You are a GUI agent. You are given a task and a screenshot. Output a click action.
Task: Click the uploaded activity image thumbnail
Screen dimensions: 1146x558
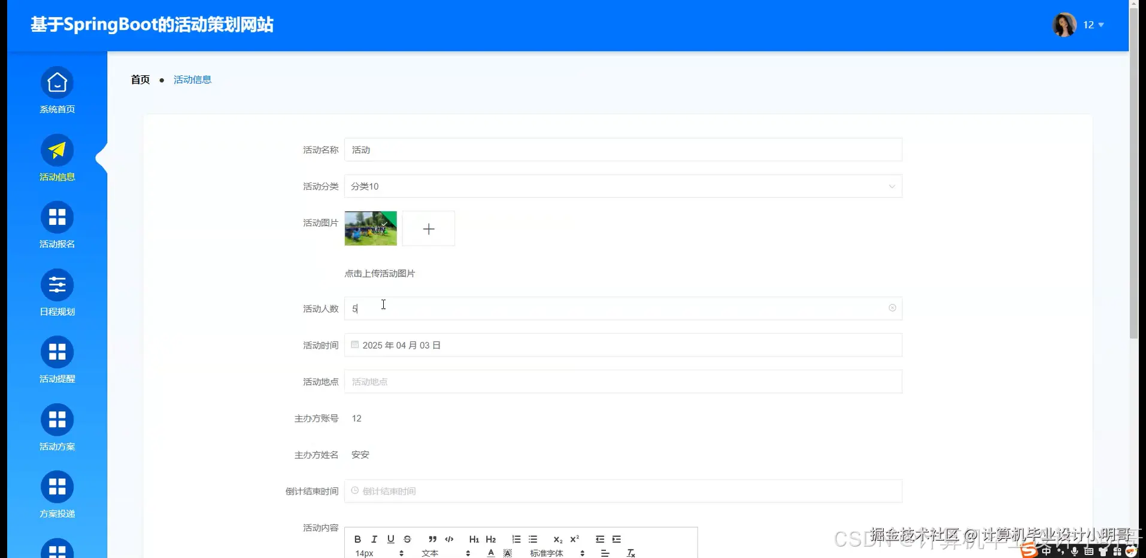[x=370, y=228]
